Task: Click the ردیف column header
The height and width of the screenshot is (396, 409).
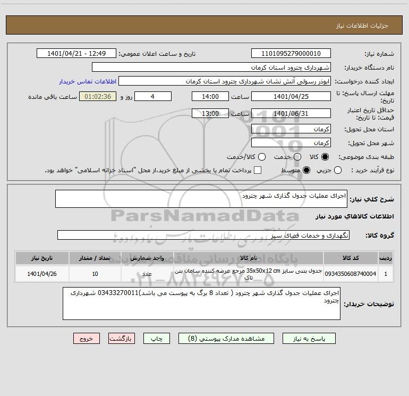Action: pos(386,258)
